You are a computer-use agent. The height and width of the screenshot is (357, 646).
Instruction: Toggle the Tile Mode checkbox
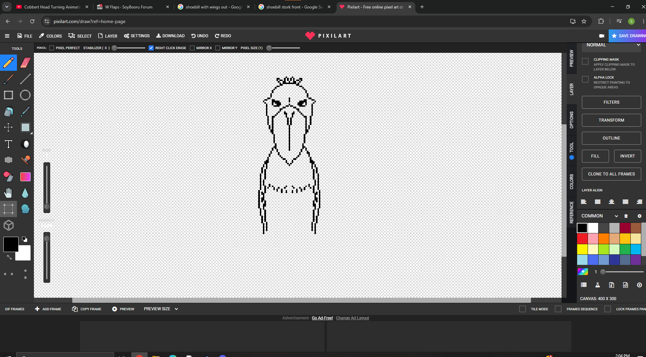(522, 309)
